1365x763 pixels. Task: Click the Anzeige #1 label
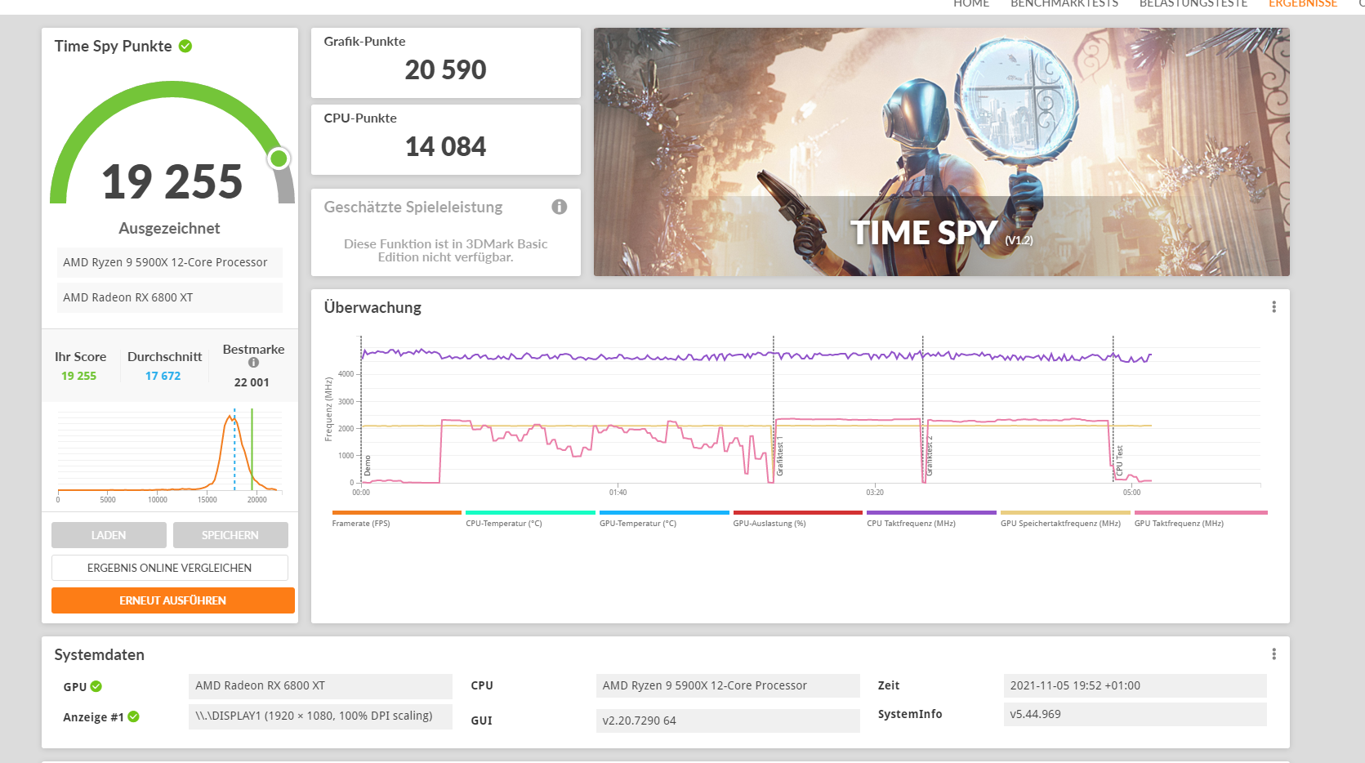[x=93, y=717]
